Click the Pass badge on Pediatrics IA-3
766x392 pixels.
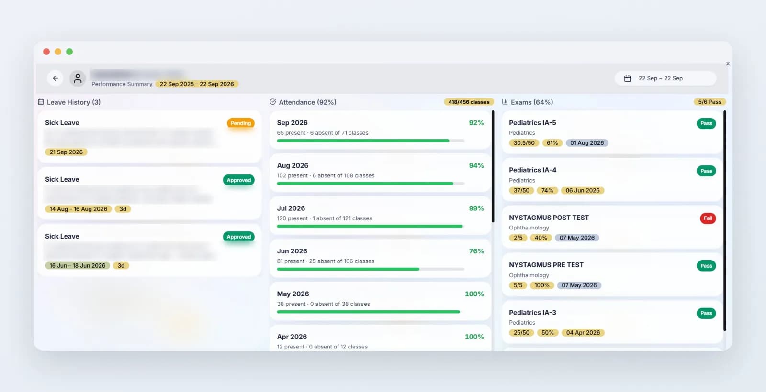pyautogui.click(x=706, y=313)
